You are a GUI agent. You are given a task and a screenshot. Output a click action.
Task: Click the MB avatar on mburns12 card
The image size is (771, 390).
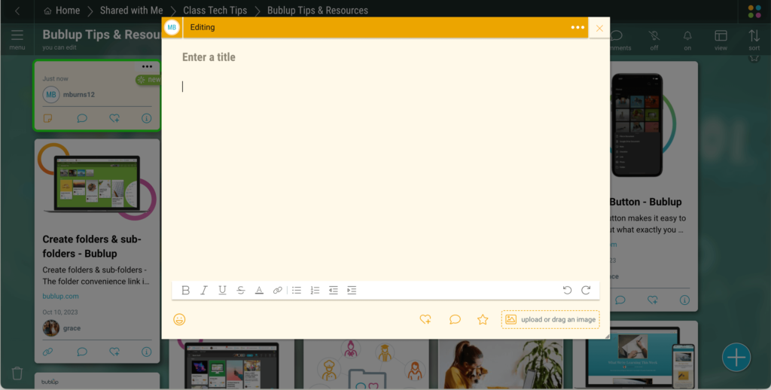pyautogui.click(x=51, y=94)
